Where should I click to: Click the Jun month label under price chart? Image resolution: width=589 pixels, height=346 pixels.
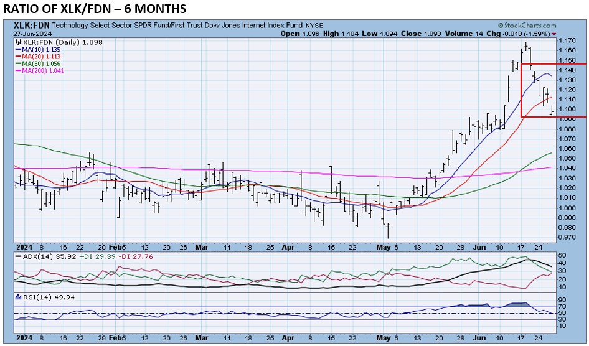[479, 248]
